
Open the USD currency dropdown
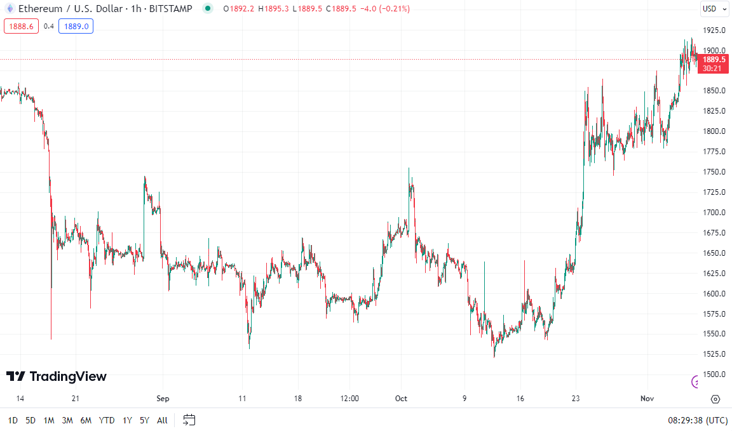coord(714,9)
